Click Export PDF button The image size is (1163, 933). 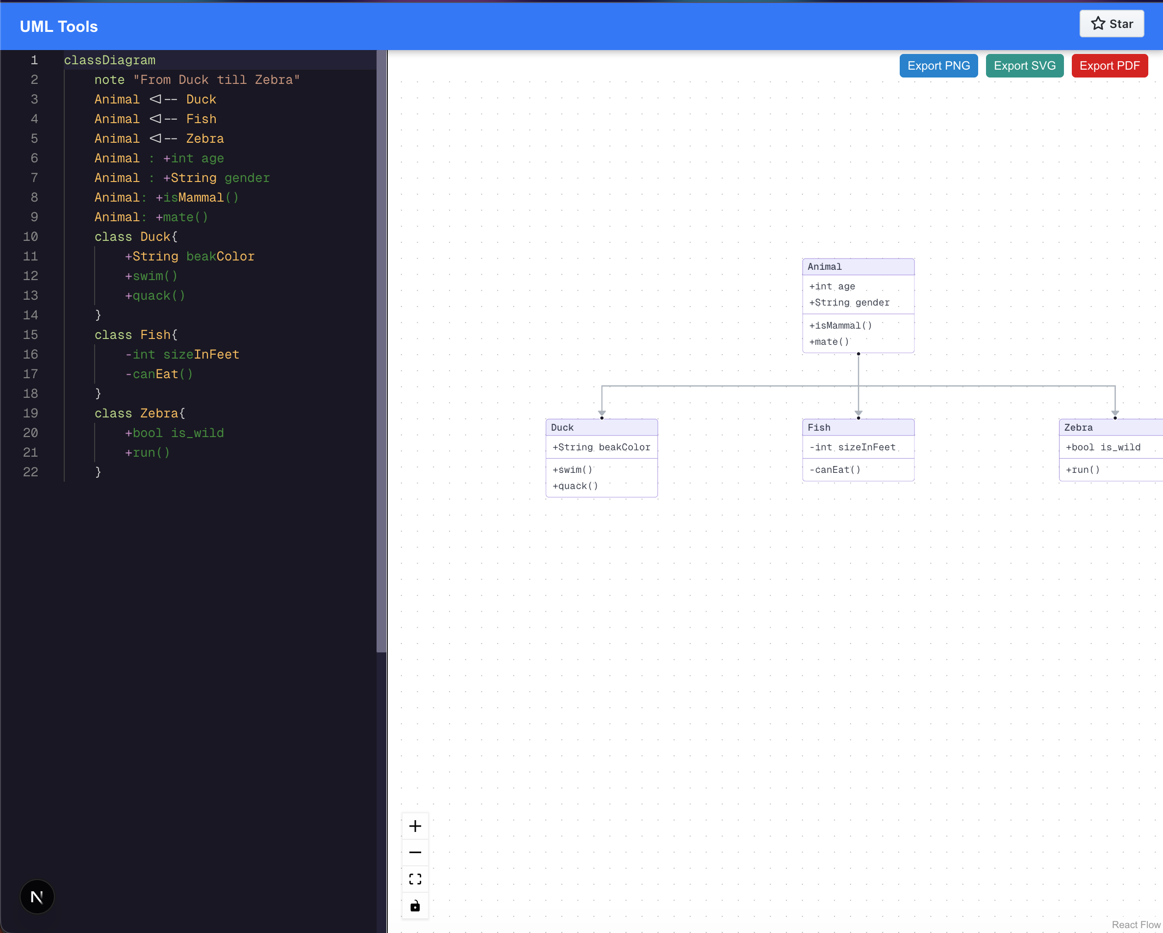tap(1109, 66)
